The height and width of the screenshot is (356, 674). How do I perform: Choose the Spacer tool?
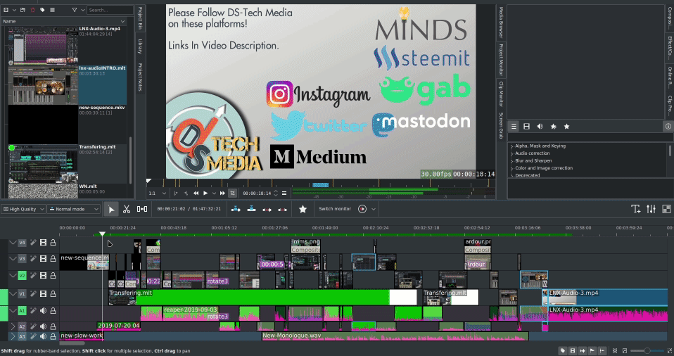[142, 209]
